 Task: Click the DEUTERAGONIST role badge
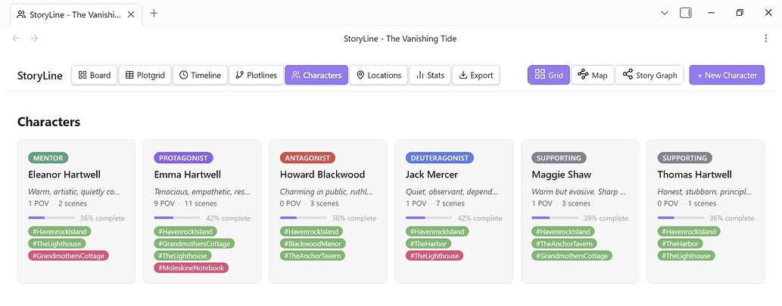[439, 158]
